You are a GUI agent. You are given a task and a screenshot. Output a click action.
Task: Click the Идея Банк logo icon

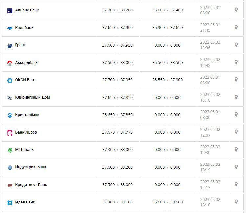pyautogui.click(x=10, y=202)
